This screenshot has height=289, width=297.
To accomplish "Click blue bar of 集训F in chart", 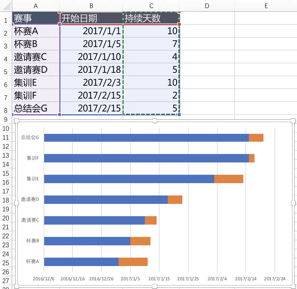I will click(147, 158).
